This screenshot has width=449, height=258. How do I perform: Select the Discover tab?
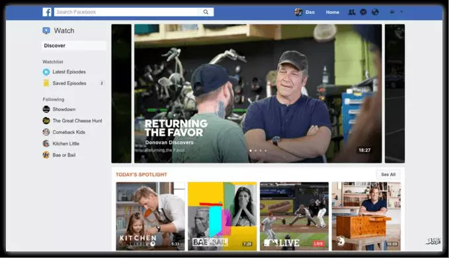pyautogui.click(x=74, y=46)
